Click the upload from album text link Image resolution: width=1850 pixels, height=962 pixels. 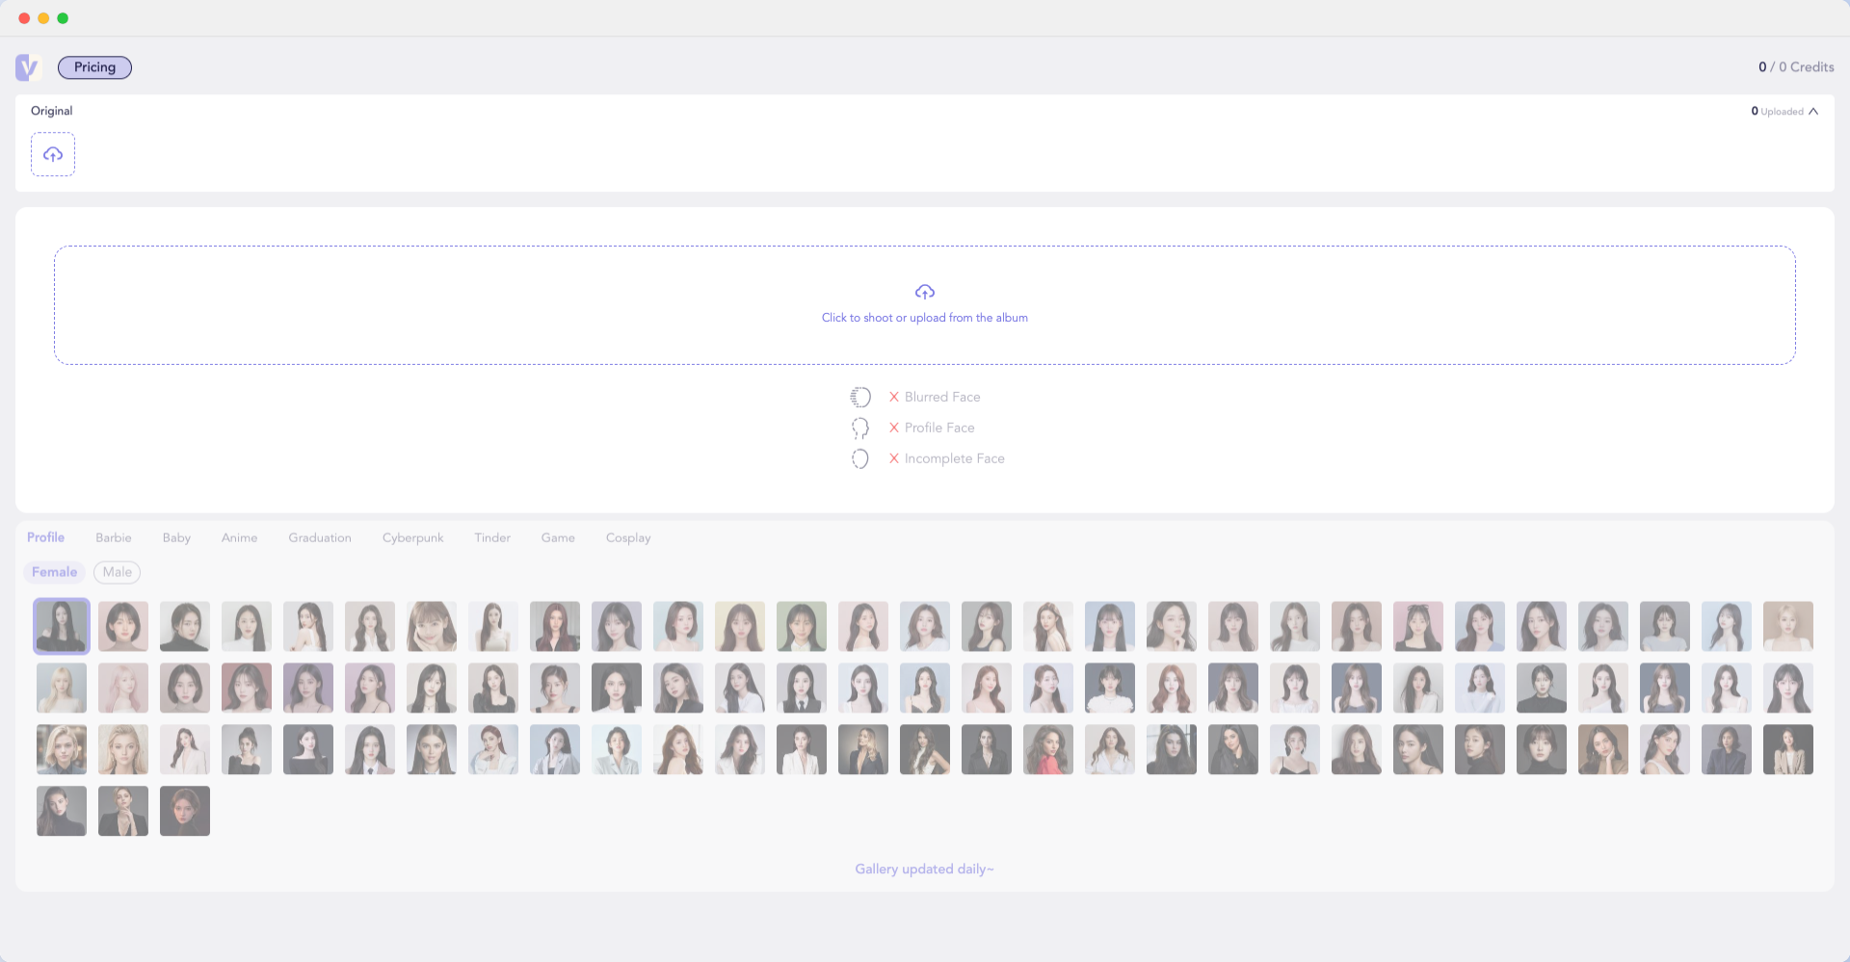click(924, 318)
